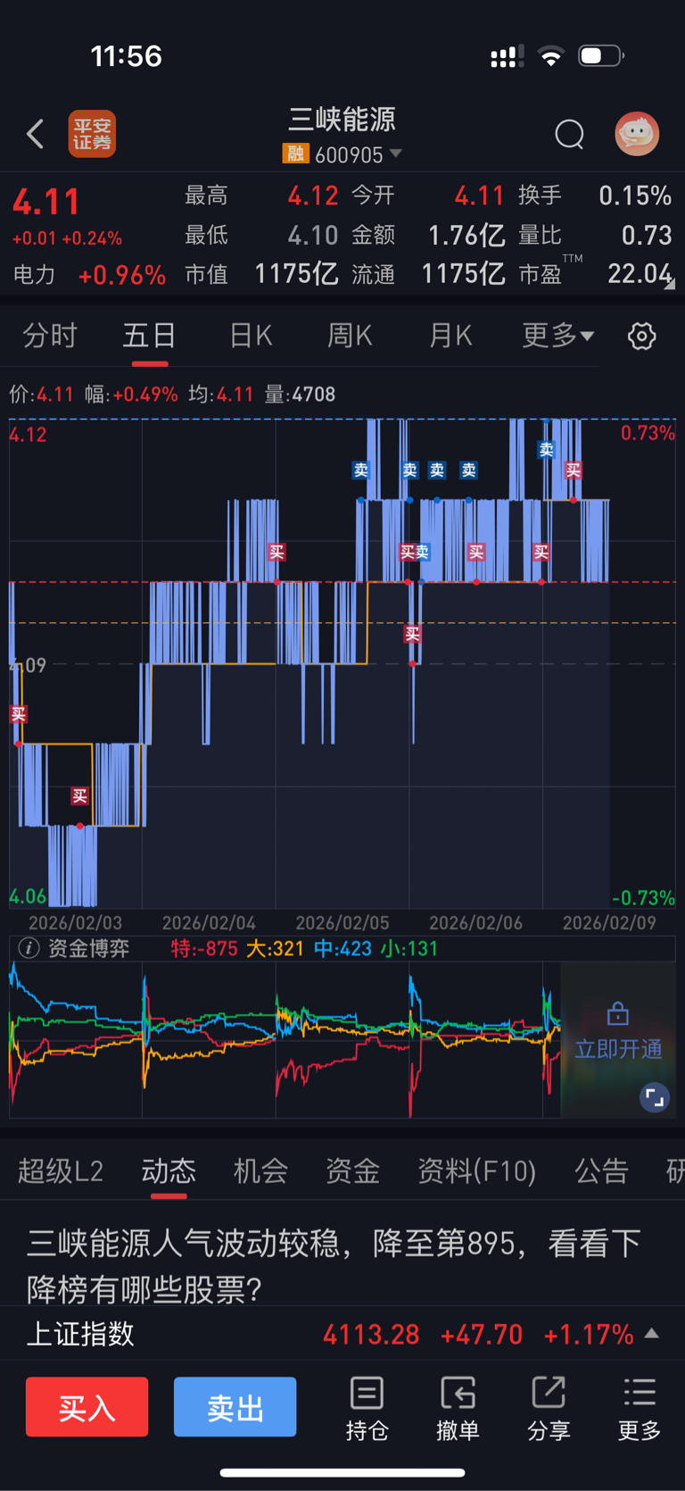Open the bottom 更多 menu icon
The width and height of the screenshot is (685, 1491).
(x=640, y=1408)
